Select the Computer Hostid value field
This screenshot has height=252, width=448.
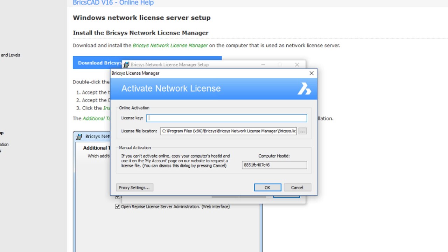[274, 165]
